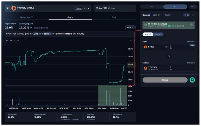Image resolution: width=201 pixels, height=126 pixels.
Task: Click the Specs button
Action: coord(78,8)
